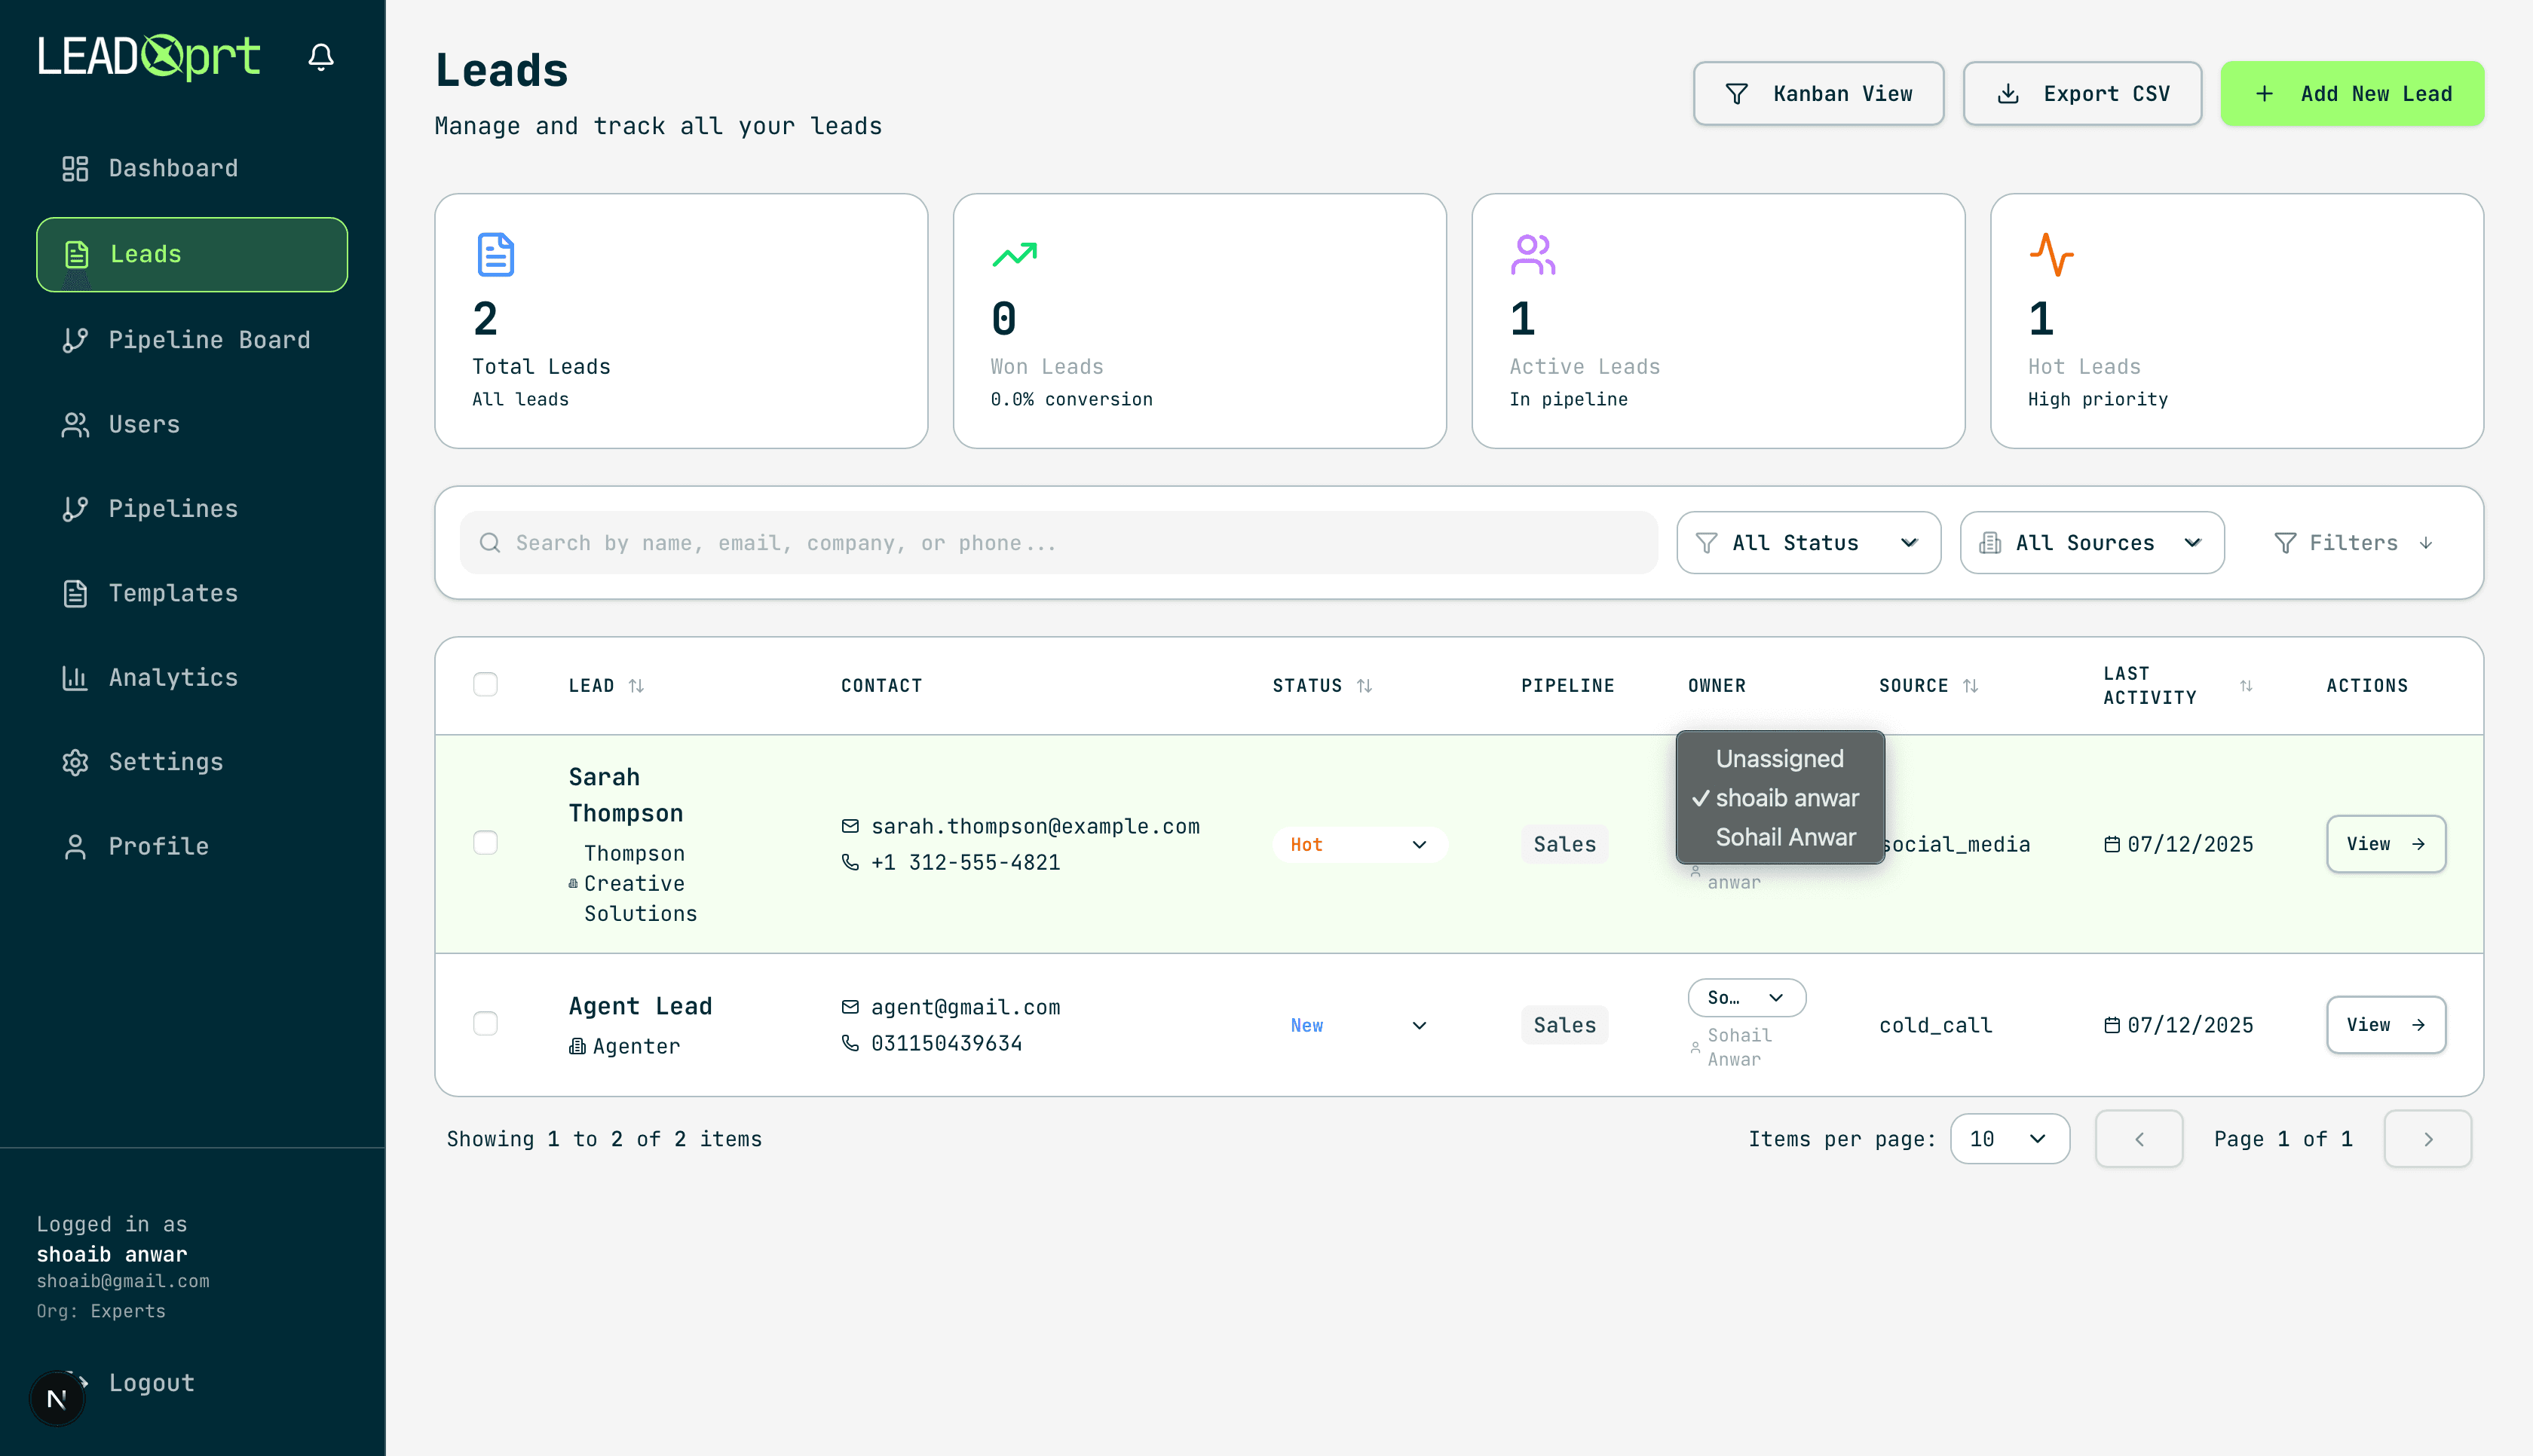
Task: Check the Agent Lead row checkbox
Action: coord(486,1024)
